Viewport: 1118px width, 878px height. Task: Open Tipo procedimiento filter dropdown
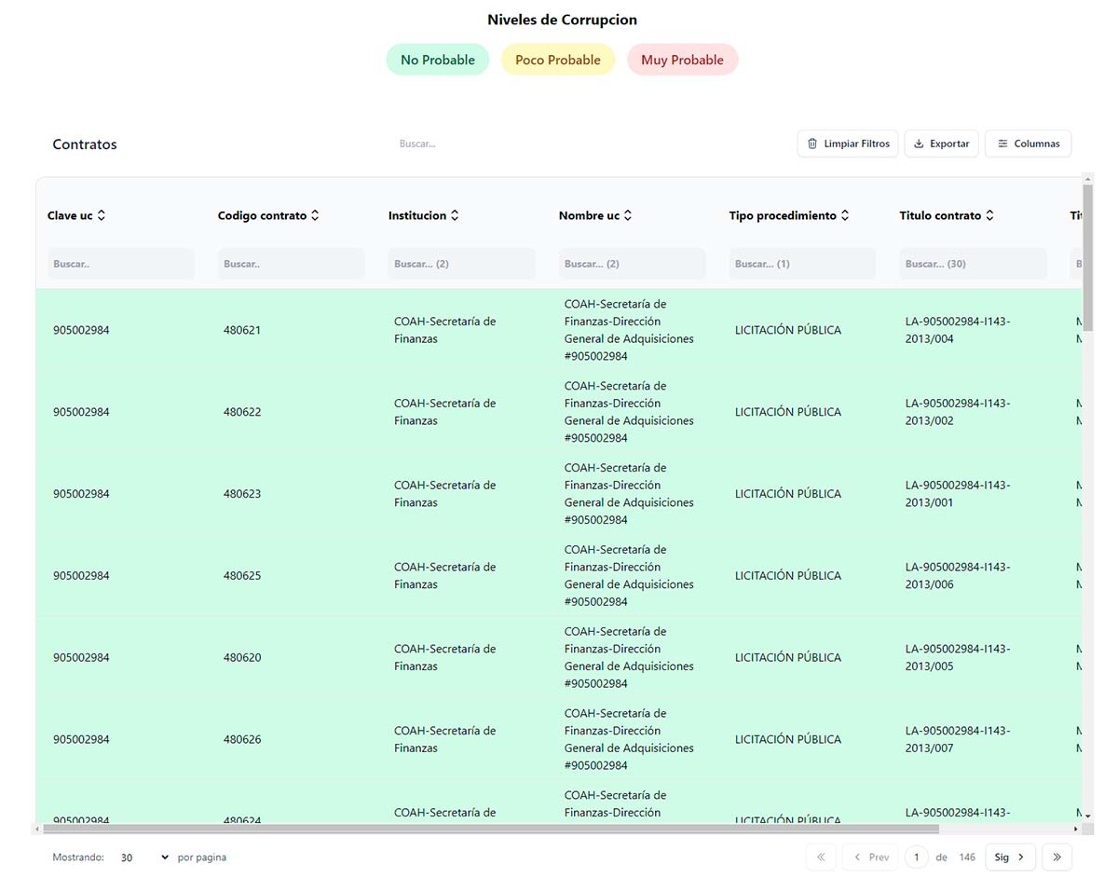[x=801, y=264]
